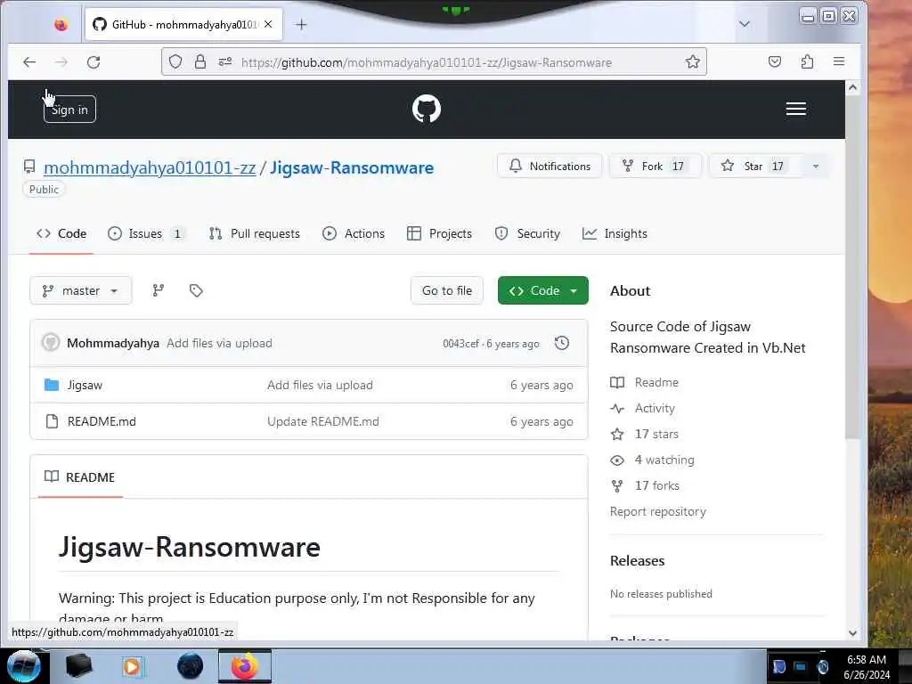
Task: Open Jigsaw-Ransomware repository title link
Action: pos(352,167)
